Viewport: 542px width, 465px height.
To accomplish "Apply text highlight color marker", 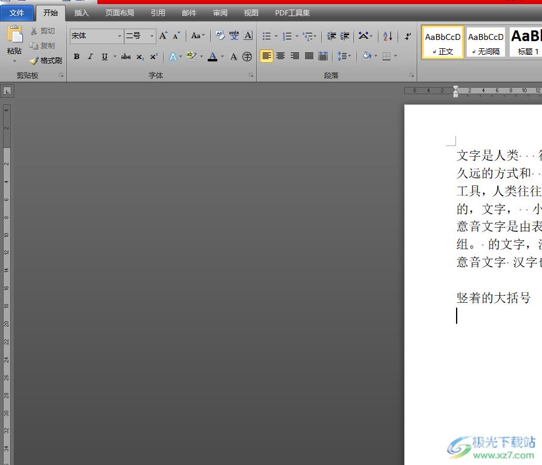I will click(191, 56).
